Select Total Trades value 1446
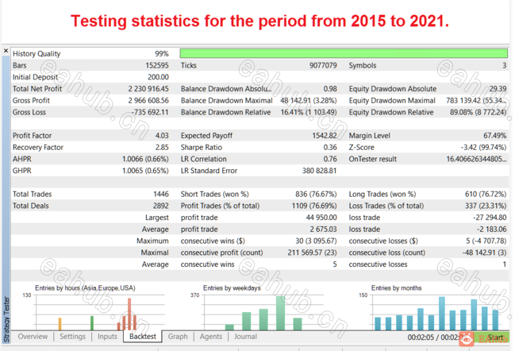Viewport: 515px width, 351px height. click(x=161, y=194)
